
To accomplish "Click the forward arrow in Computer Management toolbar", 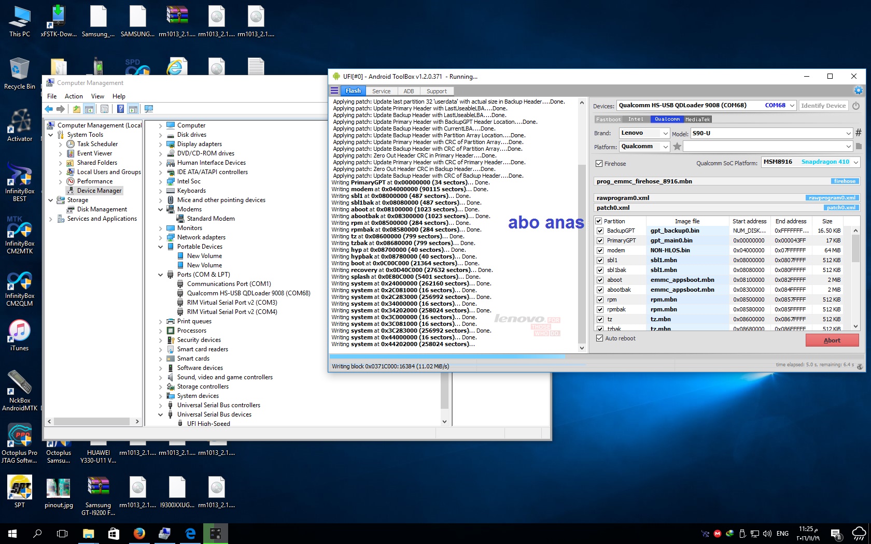I will 61,109.
